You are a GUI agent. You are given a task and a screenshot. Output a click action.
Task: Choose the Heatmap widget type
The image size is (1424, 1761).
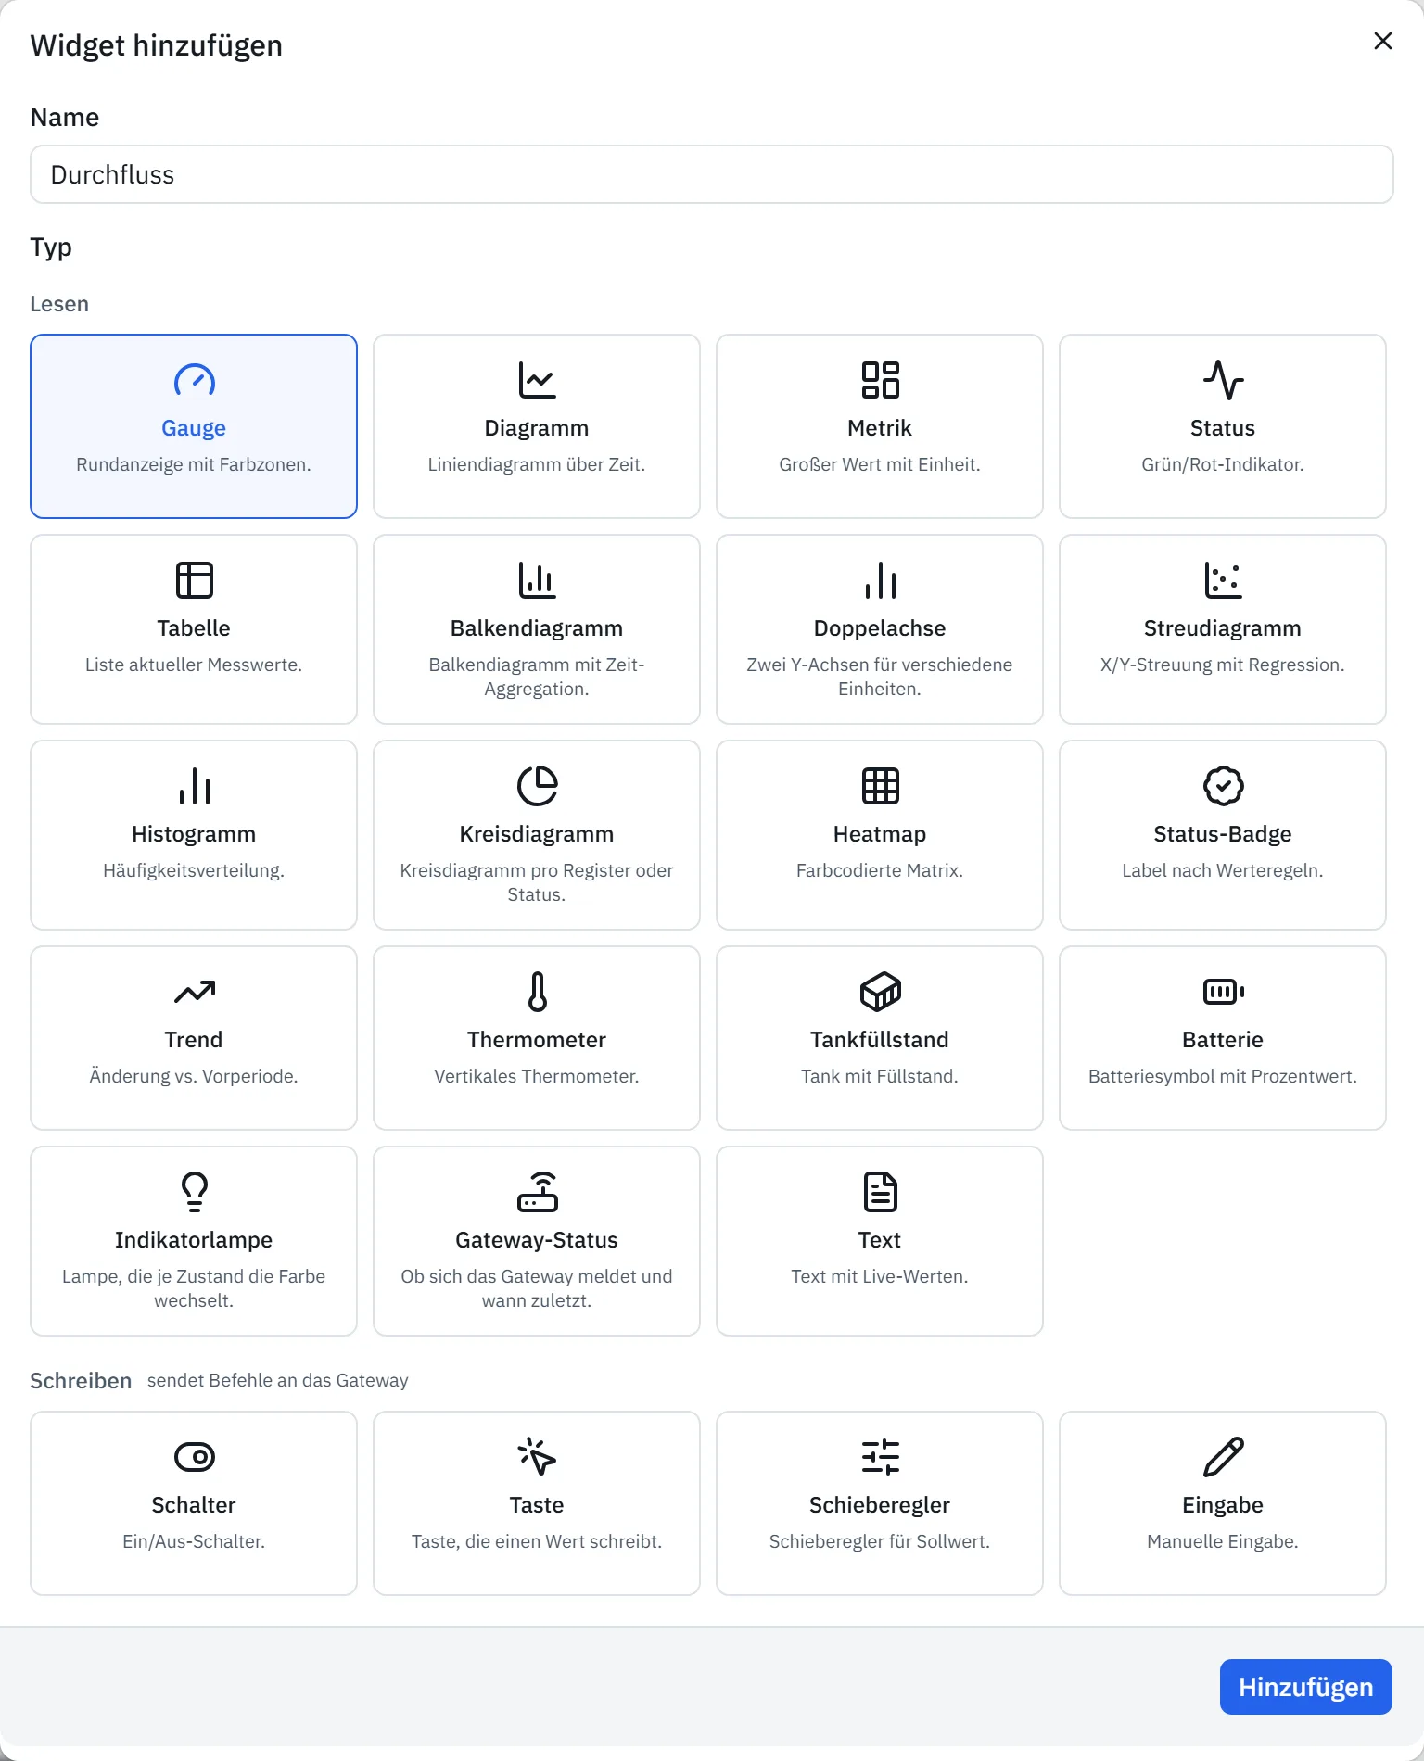(x=880, y=835)
